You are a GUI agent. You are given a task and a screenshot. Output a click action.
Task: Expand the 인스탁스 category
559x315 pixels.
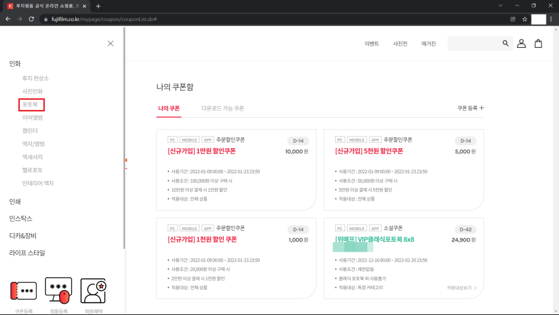click(21, 218)
